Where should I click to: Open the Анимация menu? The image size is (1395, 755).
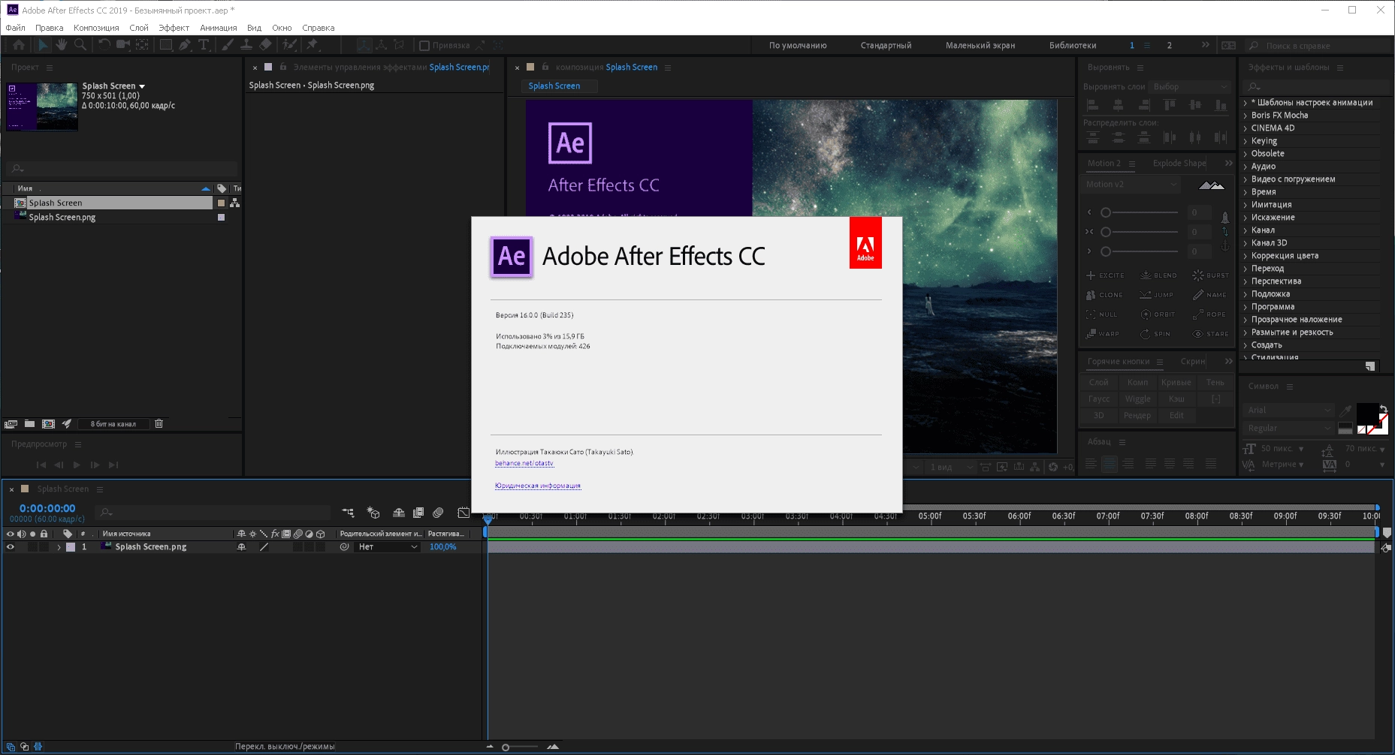point(218,28)
